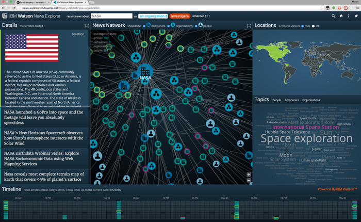Switch to the People topics tab

click(276, 100)
